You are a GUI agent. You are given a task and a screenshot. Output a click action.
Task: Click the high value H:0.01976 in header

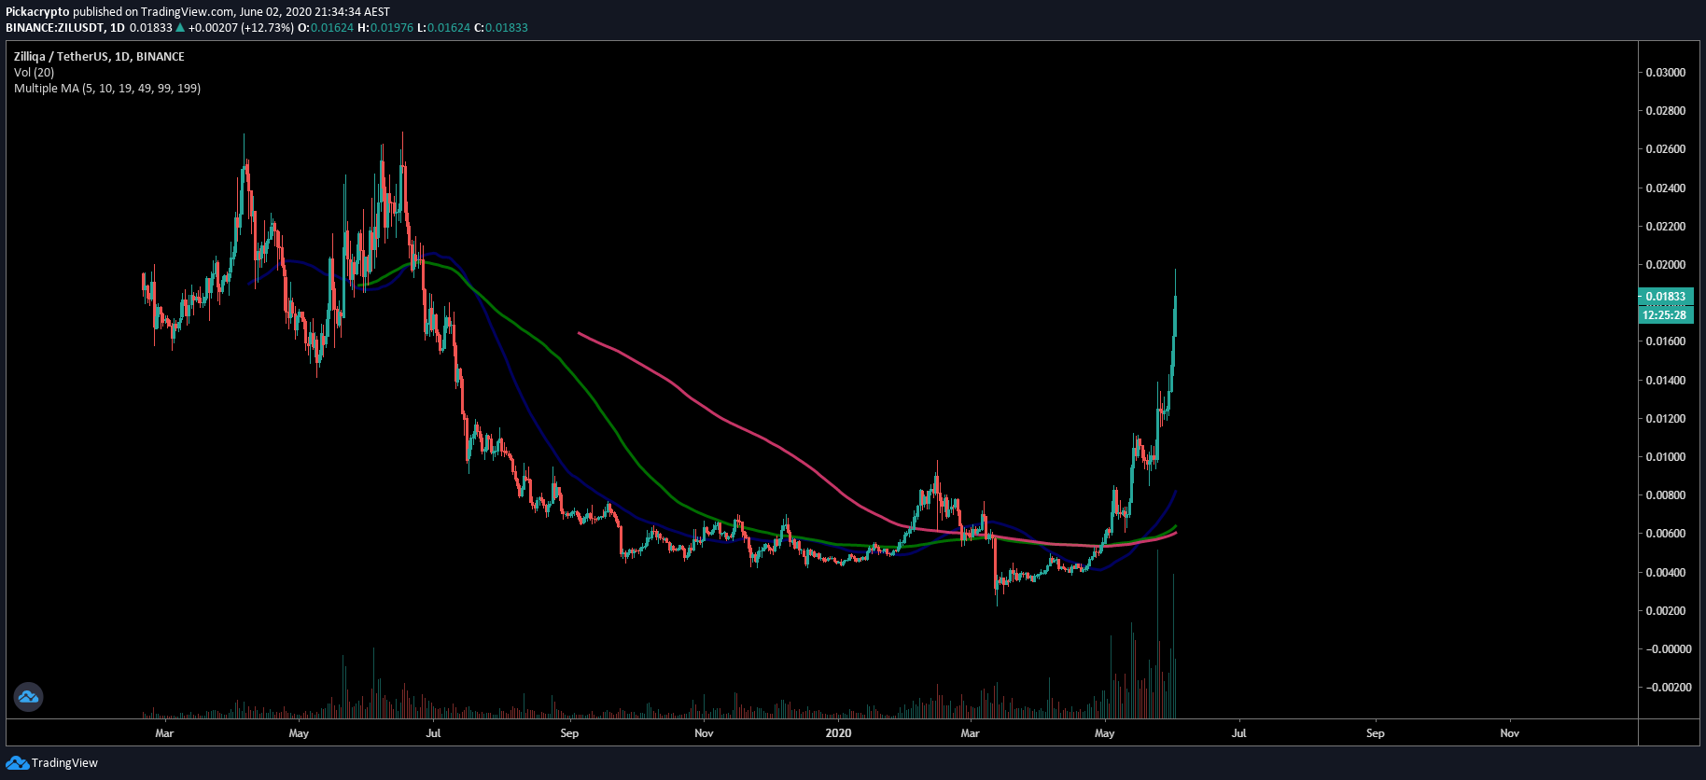pyautogui.click(x=385, y=28)
